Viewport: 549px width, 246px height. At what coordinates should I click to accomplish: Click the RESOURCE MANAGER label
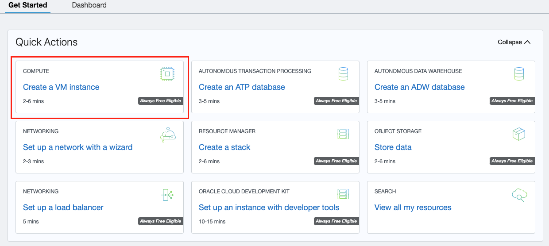(x=227, y=131)
